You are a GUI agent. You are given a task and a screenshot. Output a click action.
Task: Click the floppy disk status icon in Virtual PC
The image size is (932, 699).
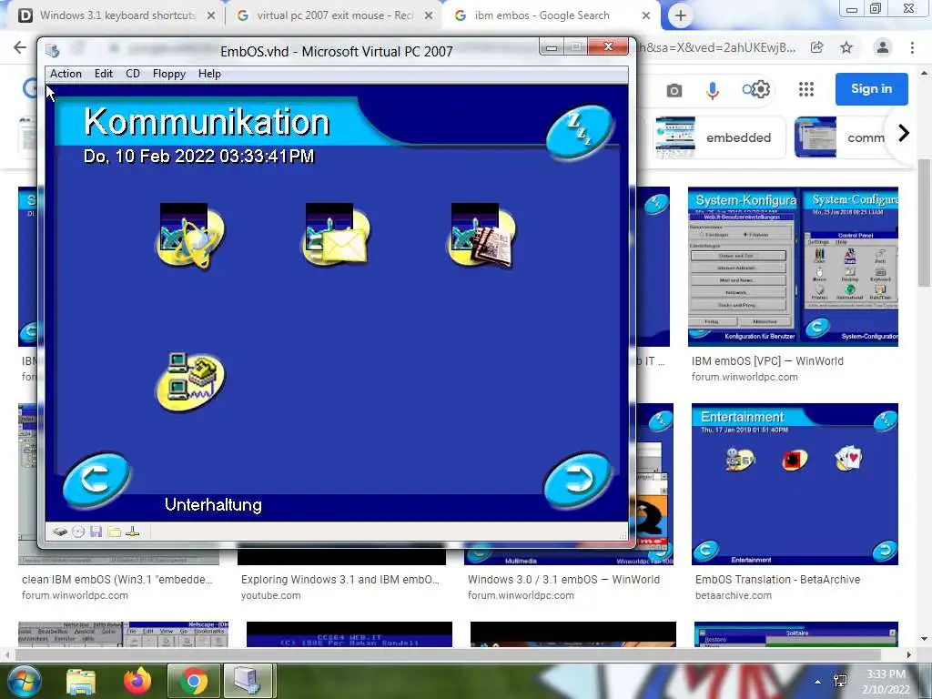pyautogui.click(x=96, y=532)
